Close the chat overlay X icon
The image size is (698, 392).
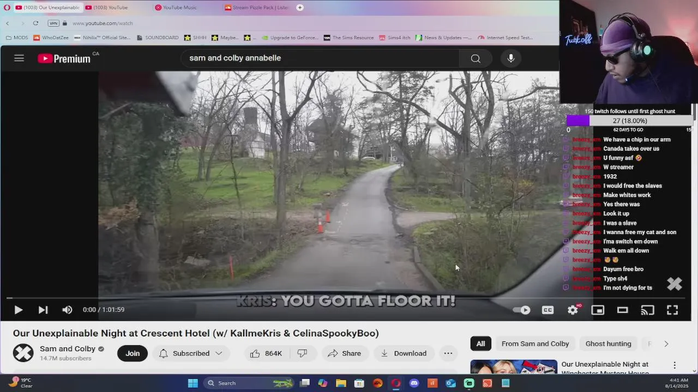pyautogui.click(x=675, y=284)
